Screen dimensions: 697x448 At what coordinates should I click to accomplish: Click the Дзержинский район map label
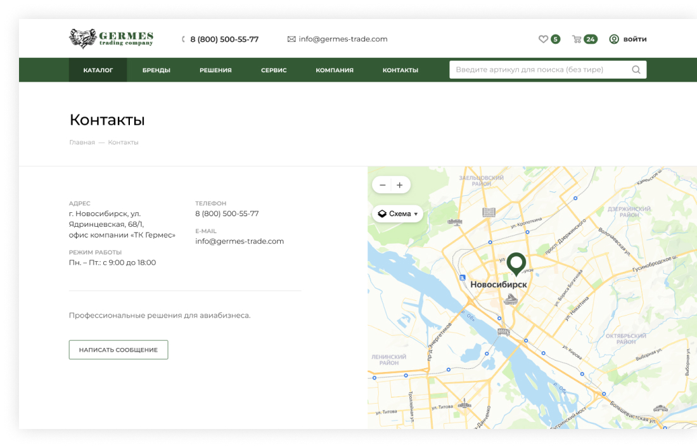(629, 212)
